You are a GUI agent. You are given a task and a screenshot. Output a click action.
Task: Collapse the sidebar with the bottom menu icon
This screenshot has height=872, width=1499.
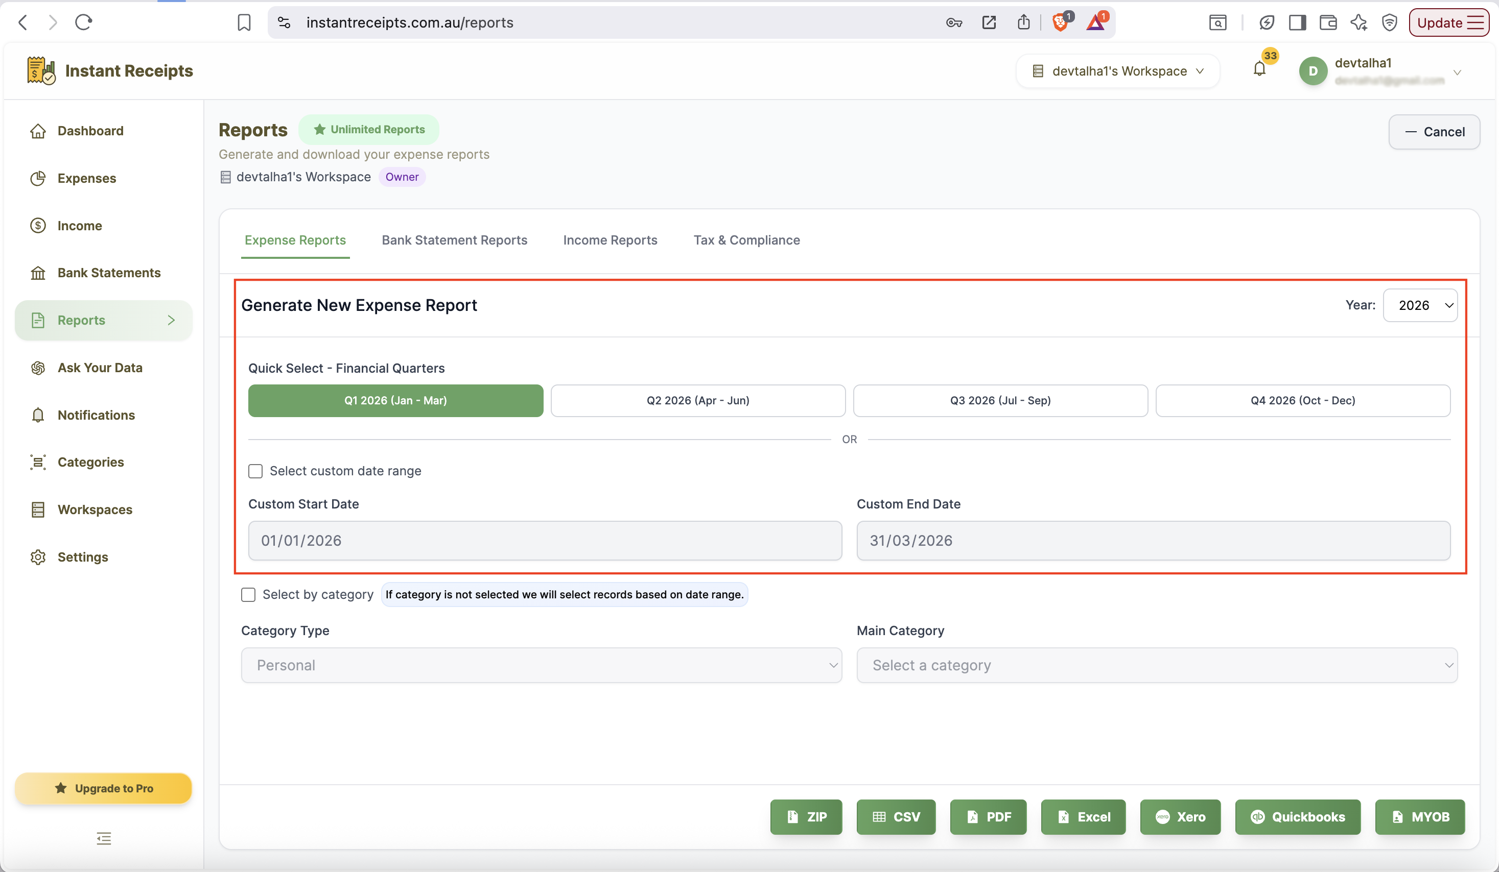point(104,839)
